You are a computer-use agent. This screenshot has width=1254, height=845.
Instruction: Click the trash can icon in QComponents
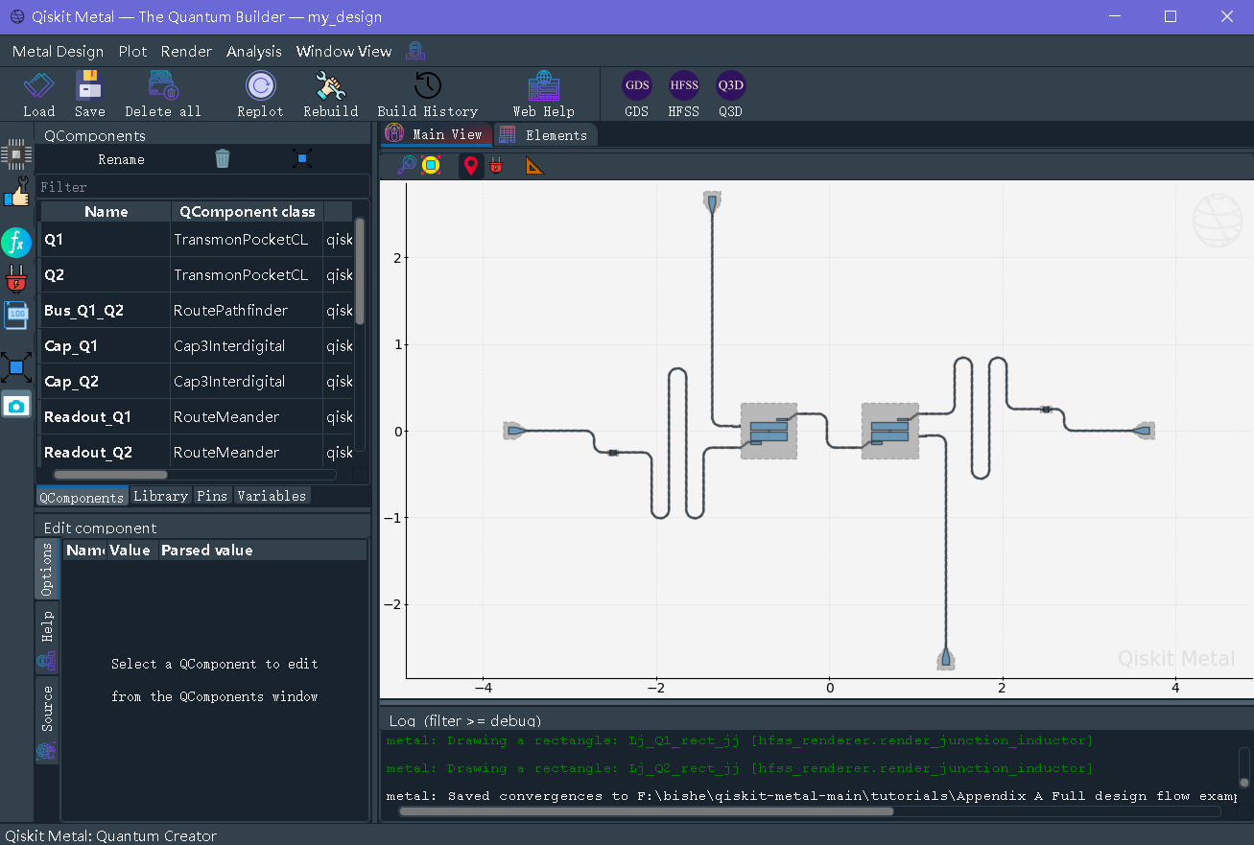point(223,159)
